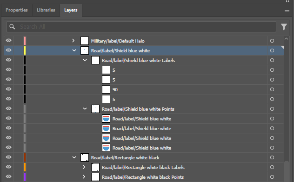This screenshot has width=294, height=182.
Task: Select Road/label/Rectangle white black layer name
Action: (x=125, y=158)
